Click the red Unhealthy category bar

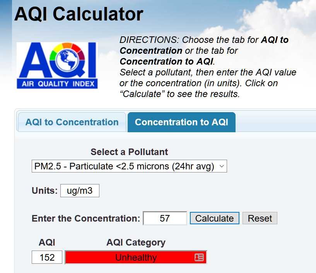click(136, 257)
